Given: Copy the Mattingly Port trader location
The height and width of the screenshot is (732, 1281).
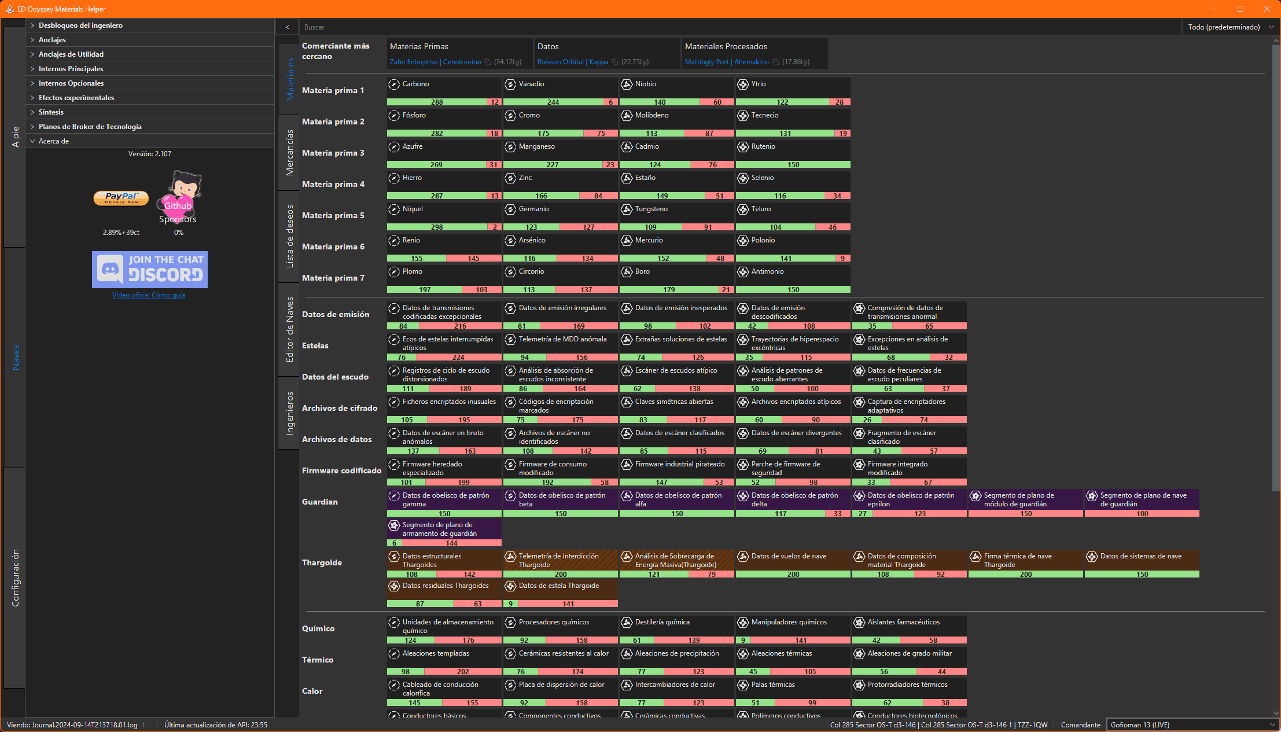Looking at the screenshot, I should click(776, 62).
